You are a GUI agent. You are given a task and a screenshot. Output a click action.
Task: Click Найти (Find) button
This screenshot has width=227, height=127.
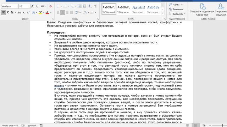coord(174,5)
